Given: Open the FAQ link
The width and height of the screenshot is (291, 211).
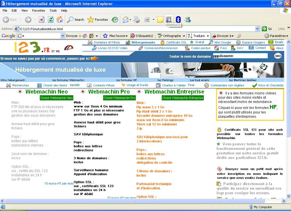Looking at the screenshot, I should coord(223,48).
